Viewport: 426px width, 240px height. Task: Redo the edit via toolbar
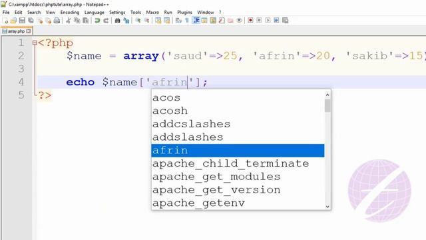click(x=106, y=21)
